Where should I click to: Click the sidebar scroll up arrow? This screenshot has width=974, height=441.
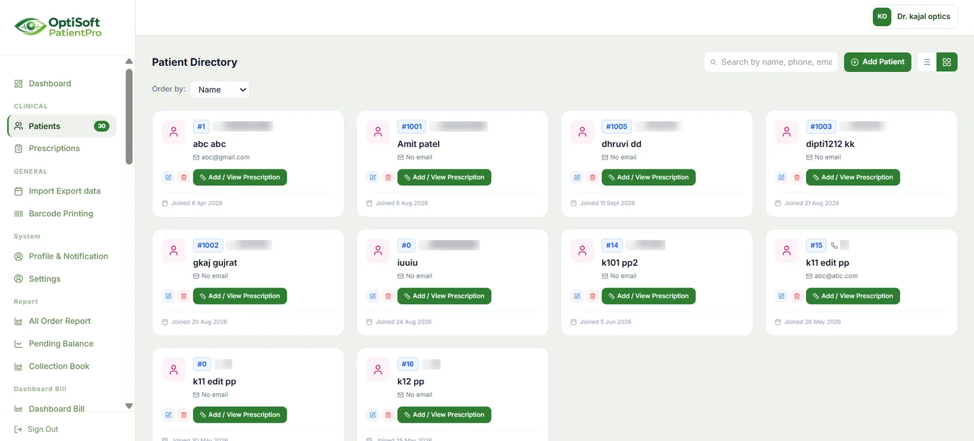click(x=129, y=62)
